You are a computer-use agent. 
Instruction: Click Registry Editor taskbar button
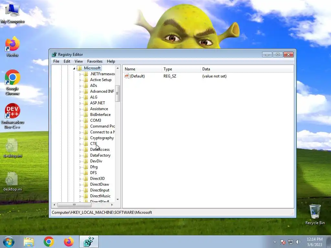[89, 242]
